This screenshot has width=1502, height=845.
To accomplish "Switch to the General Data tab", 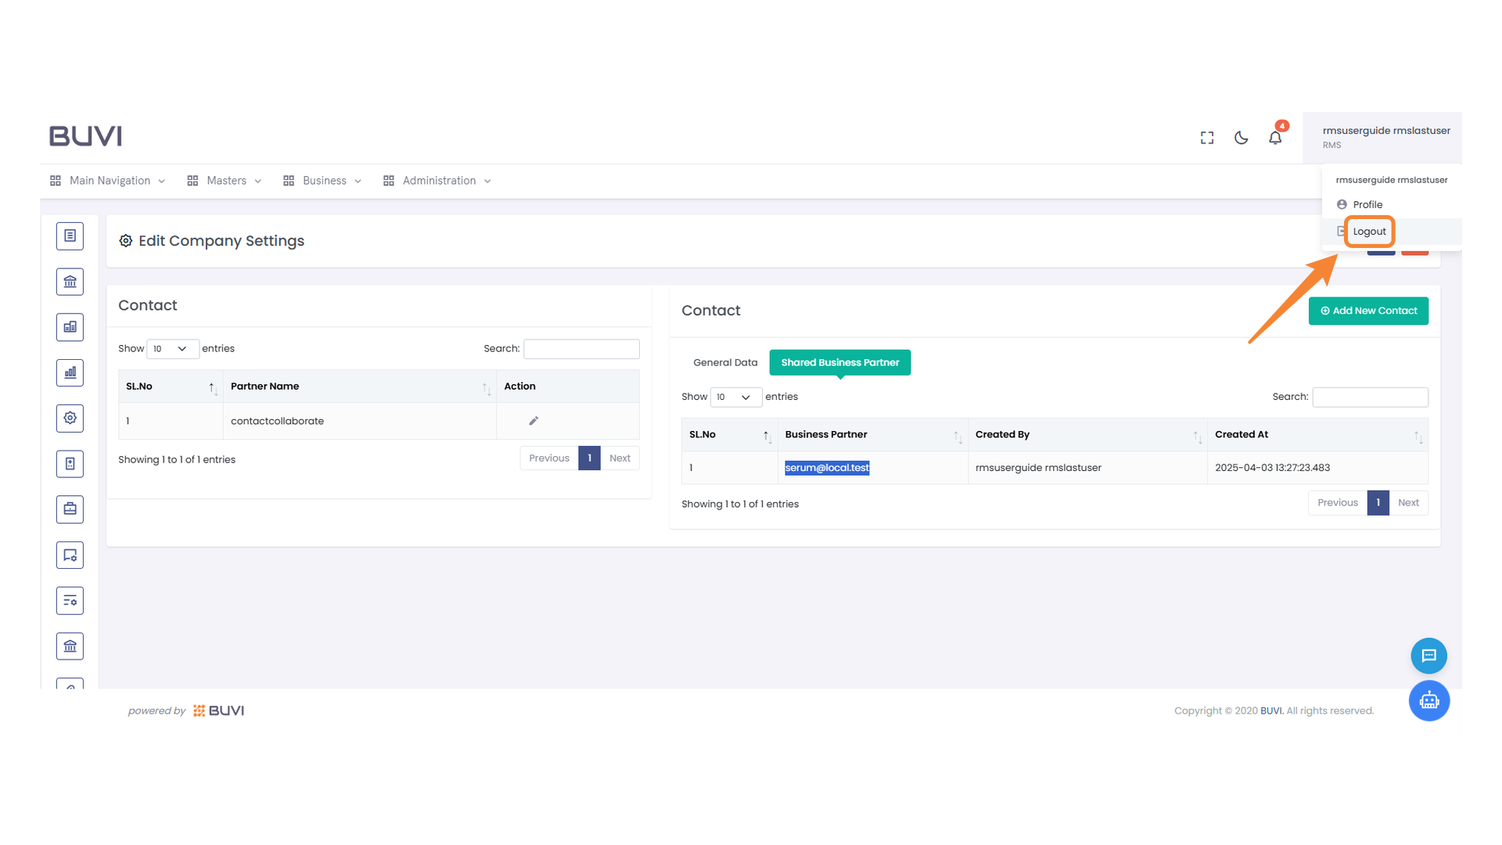I will 724,362.
